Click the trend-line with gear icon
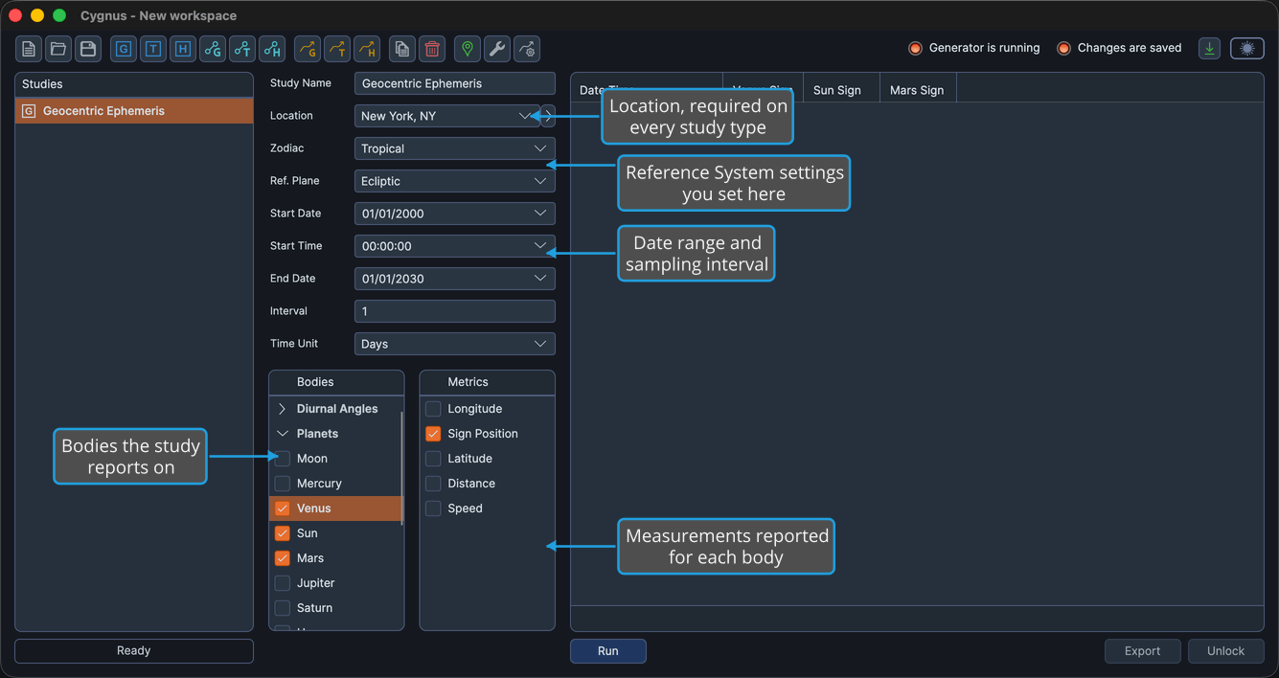 click(x=527, y=49)
